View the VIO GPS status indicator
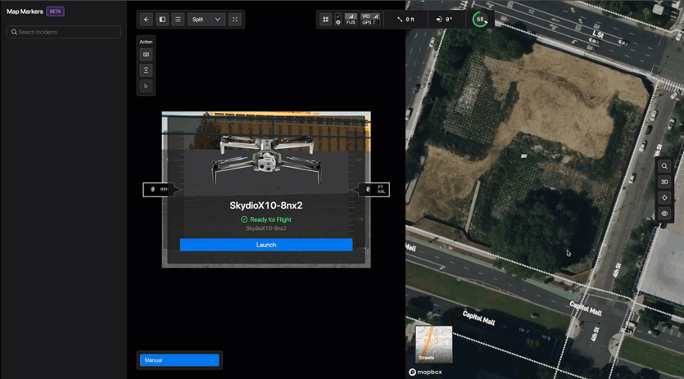684x379 pixels. click(x=370, y=19)
